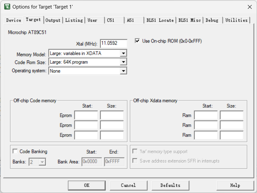Click the Off-chip Code memory group label
The height and width of the screenshot is (193, 257).
tap(35, 100)
